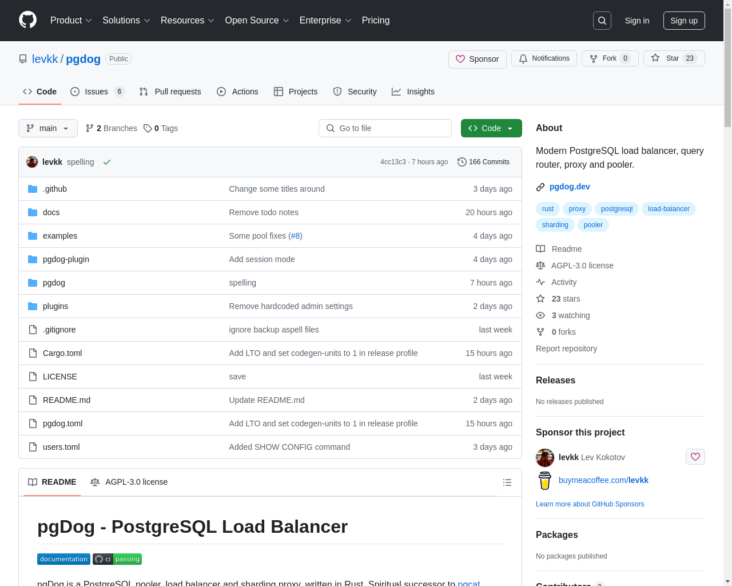View 0 Tags
732x586 pixels.
[x=161, y=128]
